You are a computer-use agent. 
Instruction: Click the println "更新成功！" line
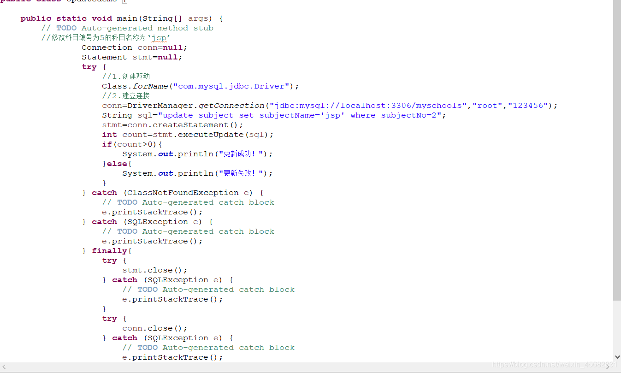(197, 154)
